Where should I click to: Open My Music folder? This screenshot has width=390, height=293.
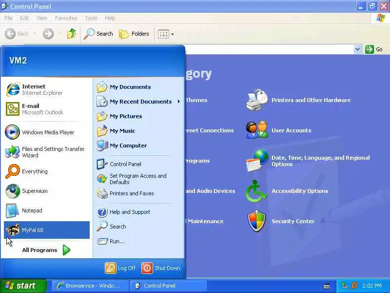click(x=138, y=131)
